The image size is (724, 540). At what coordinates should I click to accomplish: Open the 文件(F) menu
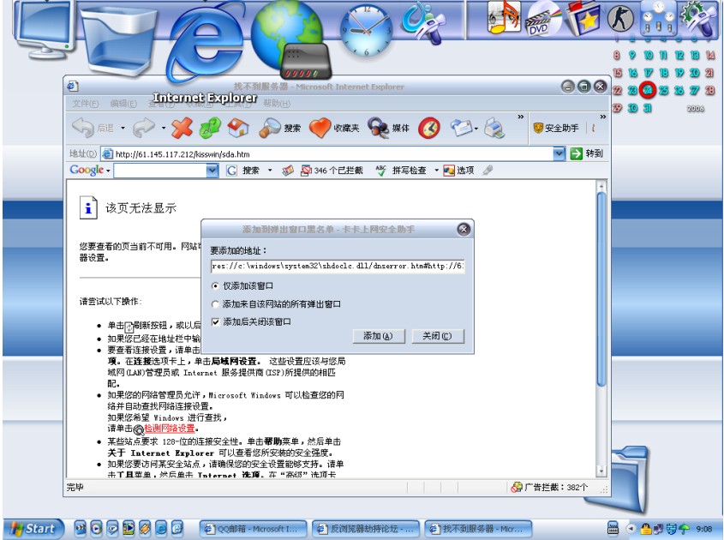pyautogui.click(x=86, y=104)
